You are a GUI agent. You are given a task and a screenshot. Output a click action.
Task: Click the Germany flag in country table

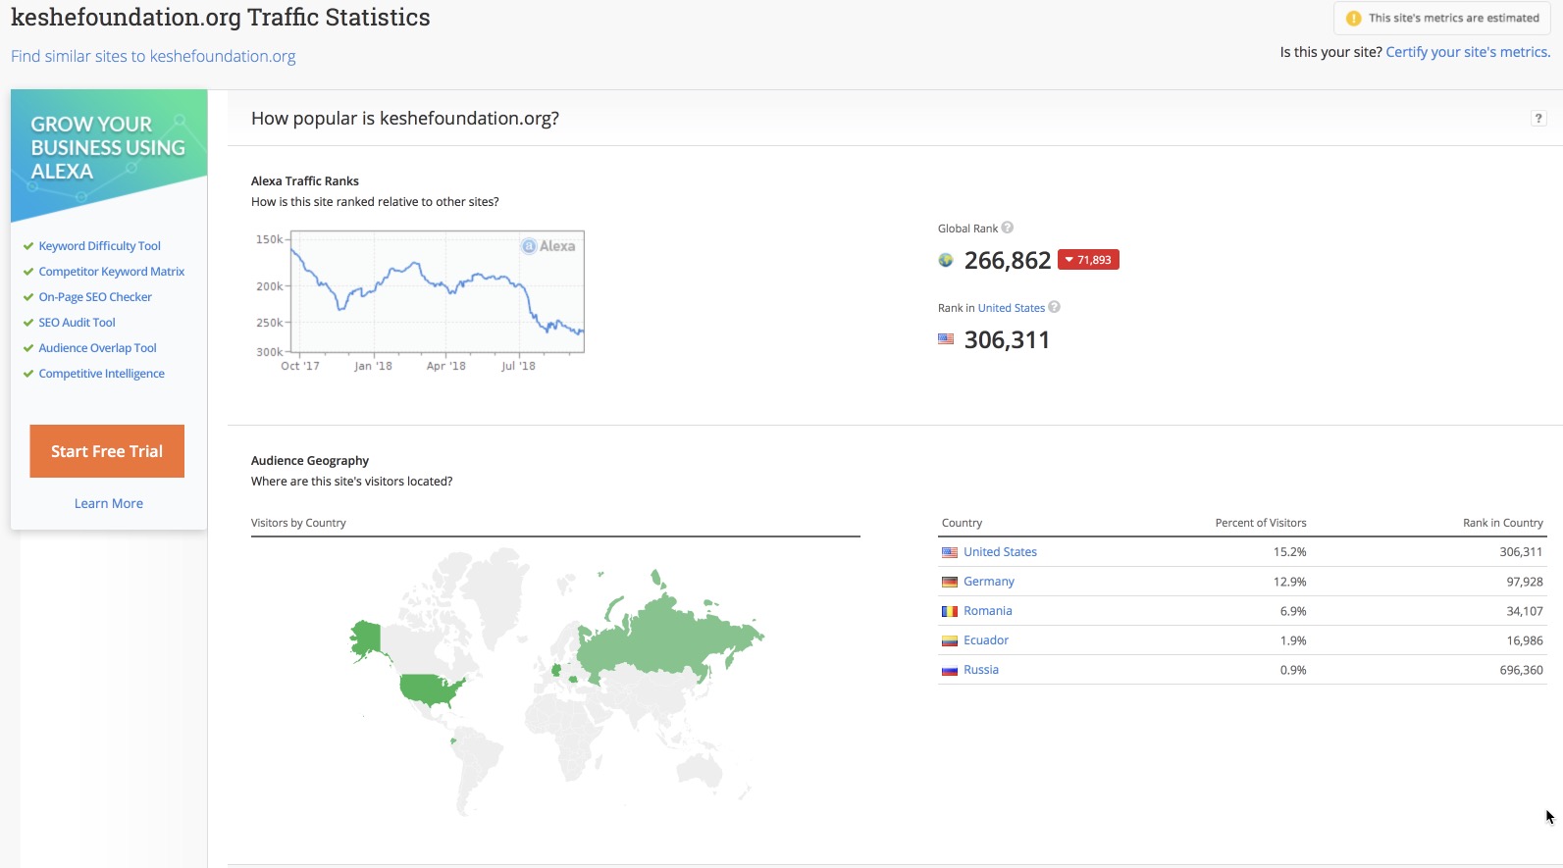coord(950,582)
